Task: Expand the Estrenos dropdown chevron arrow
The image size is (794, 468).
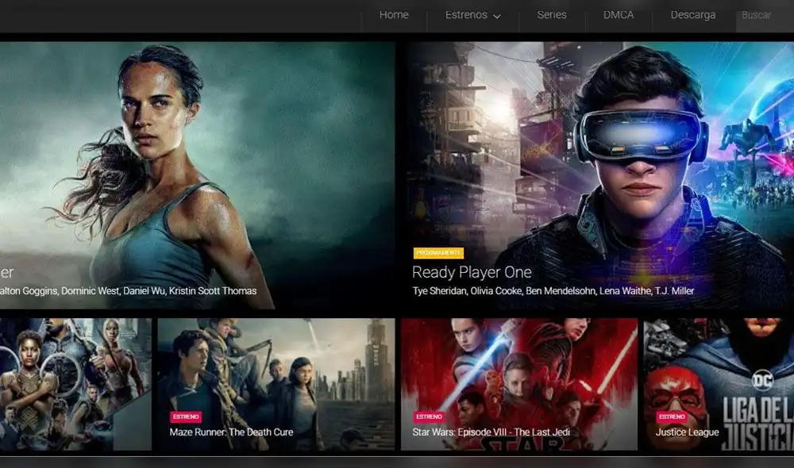Action: tap(497, 16)
